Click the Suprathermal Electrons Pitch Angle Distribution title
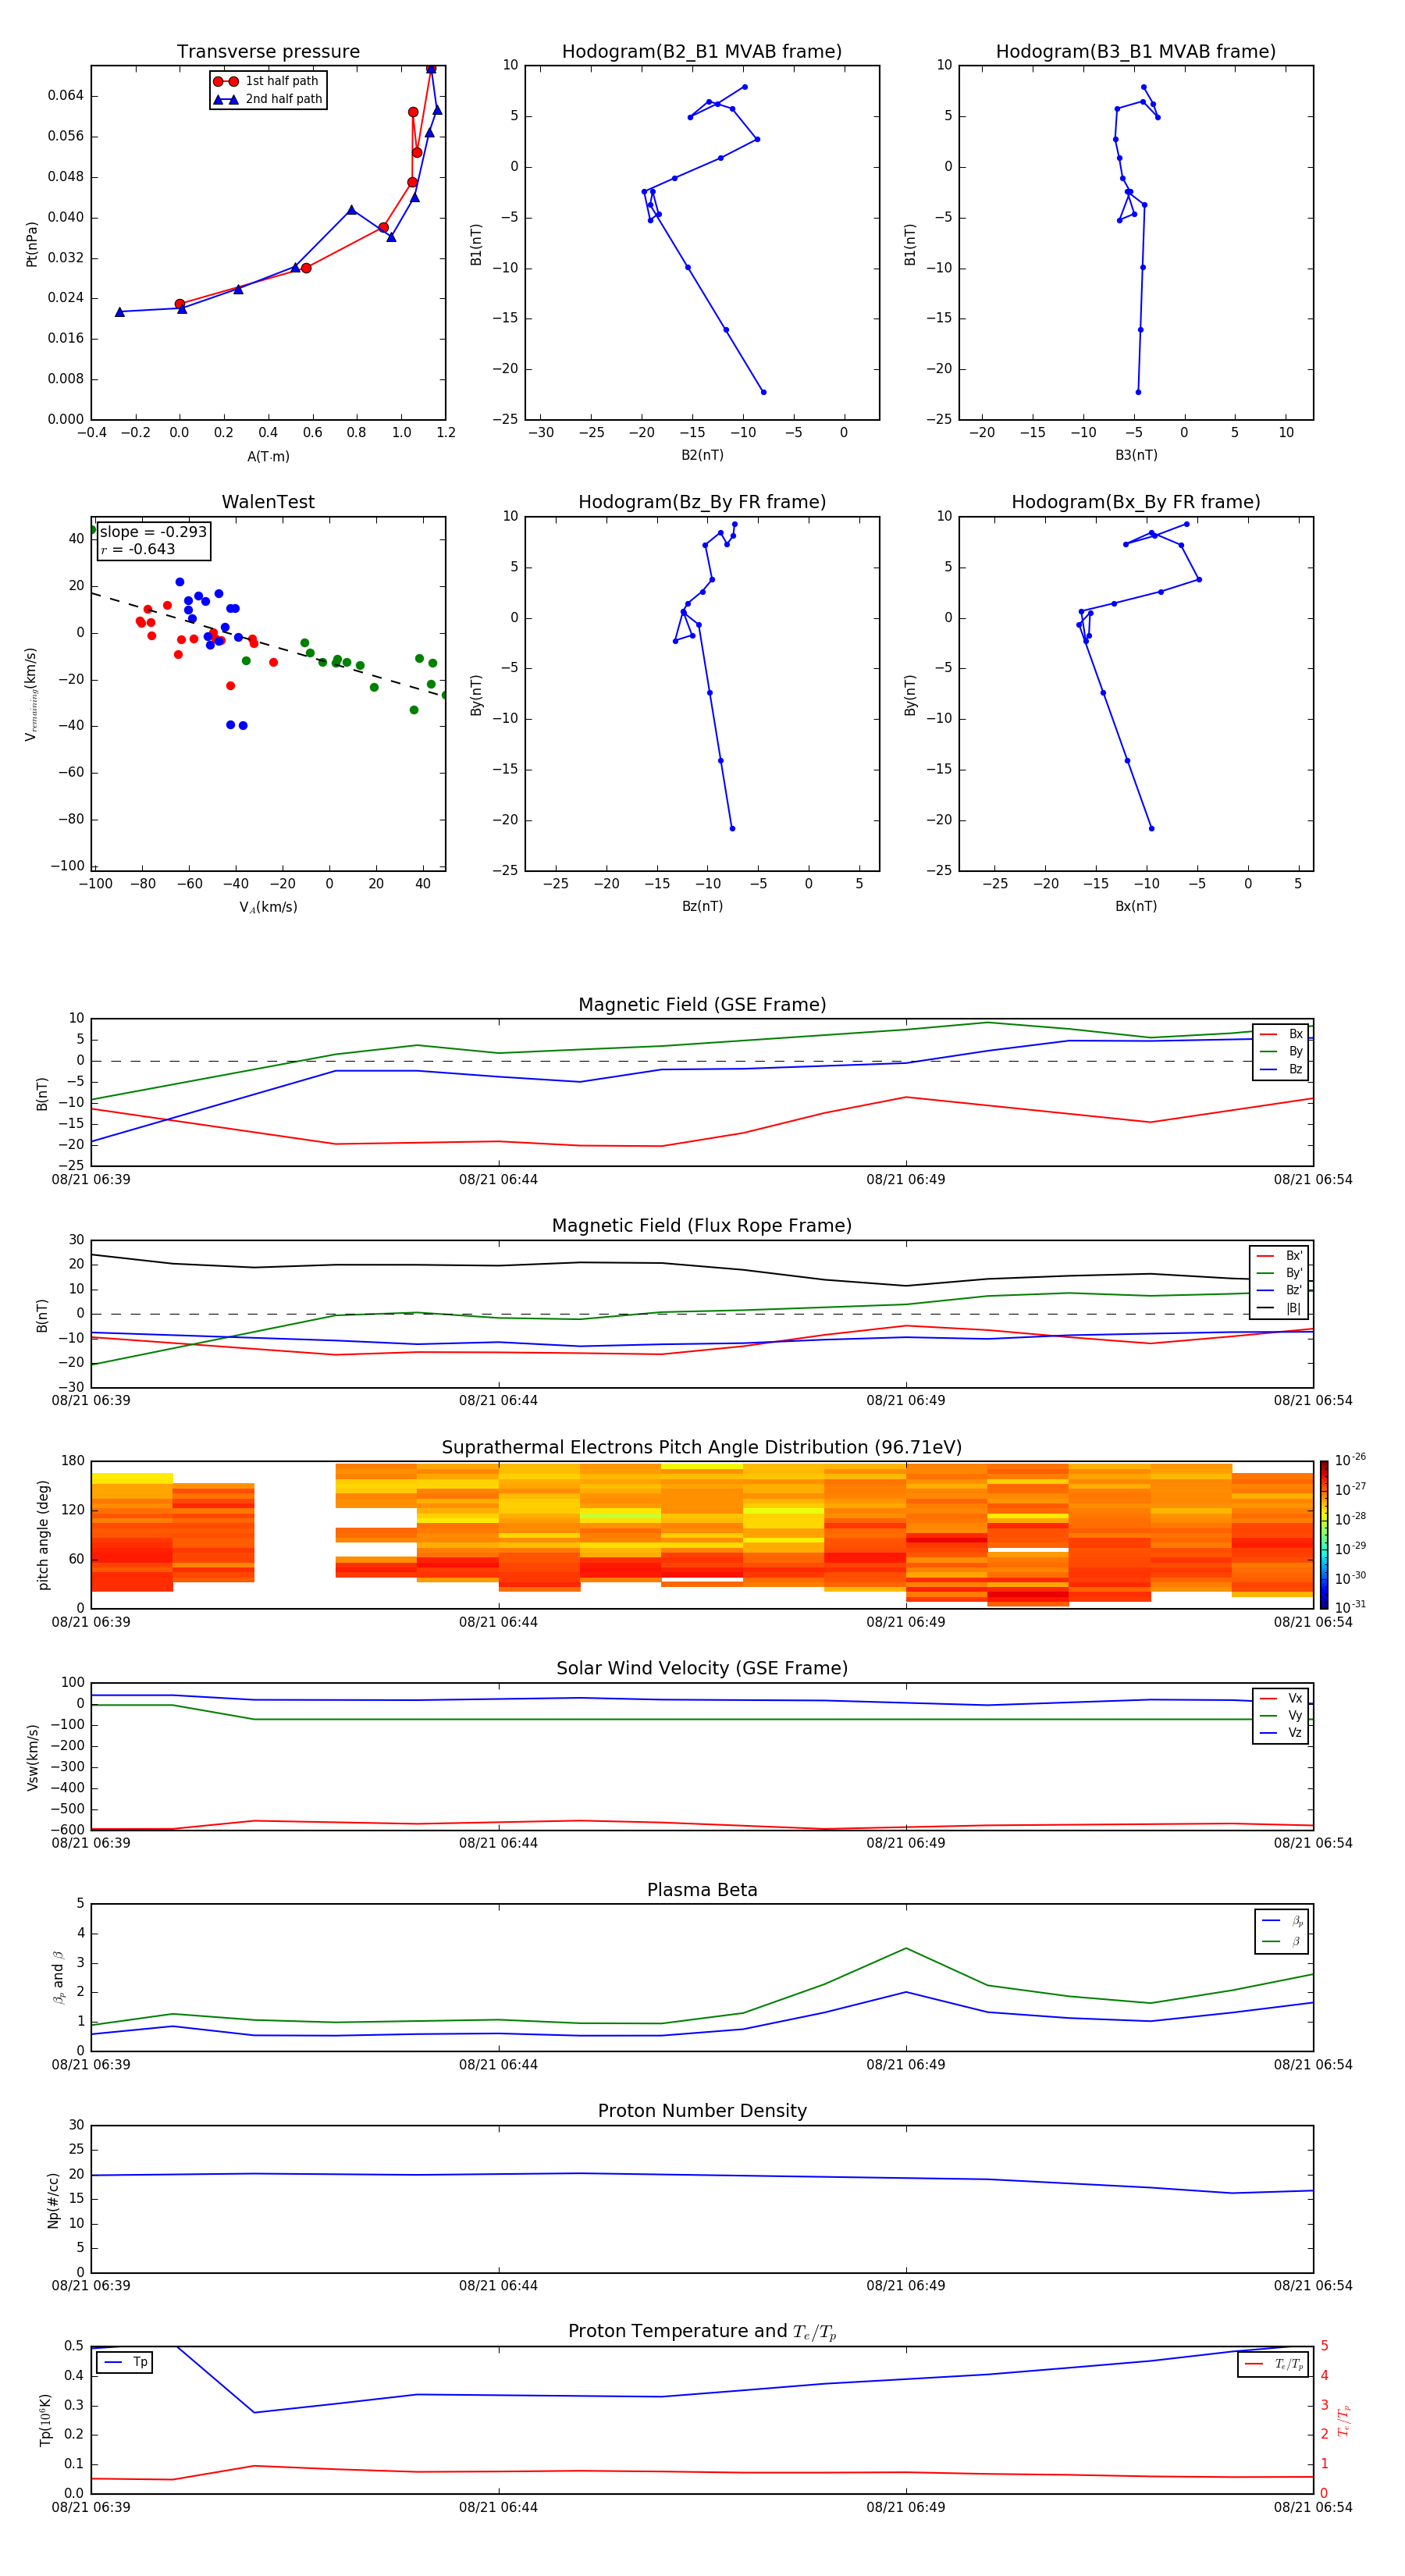This screenshot has height=2576, width=1405. click(x=702, y=1448)
